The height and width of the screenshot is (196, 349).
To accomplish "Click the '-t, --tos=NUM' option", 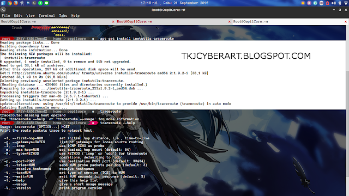I will (x=17, y=173).
